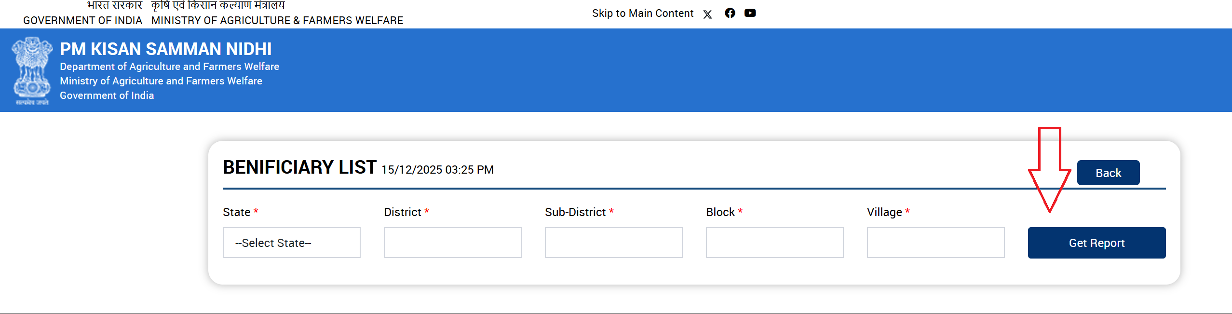Click the BENIFICIARY LIST heading
Viewport: 1232px width, 314px height.
point(299,167)
